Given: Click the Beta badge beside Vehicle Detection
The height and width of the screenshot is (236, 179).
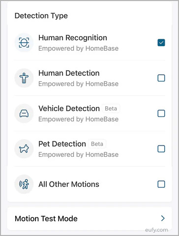Looking at the screenshot, I should (x=111, y=109).
